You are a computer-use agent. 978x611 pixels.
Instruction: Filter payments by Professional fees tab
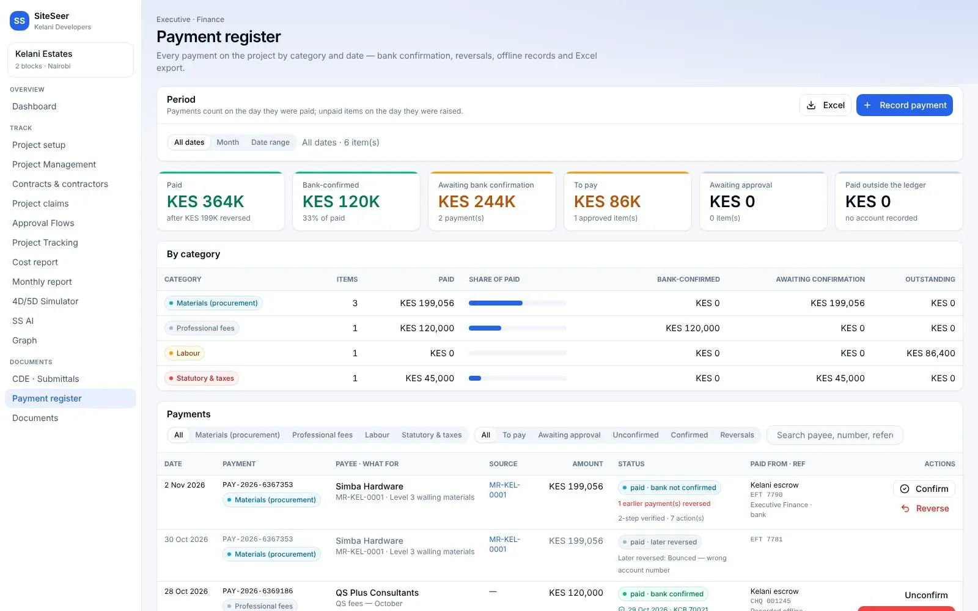coord(322,435)
